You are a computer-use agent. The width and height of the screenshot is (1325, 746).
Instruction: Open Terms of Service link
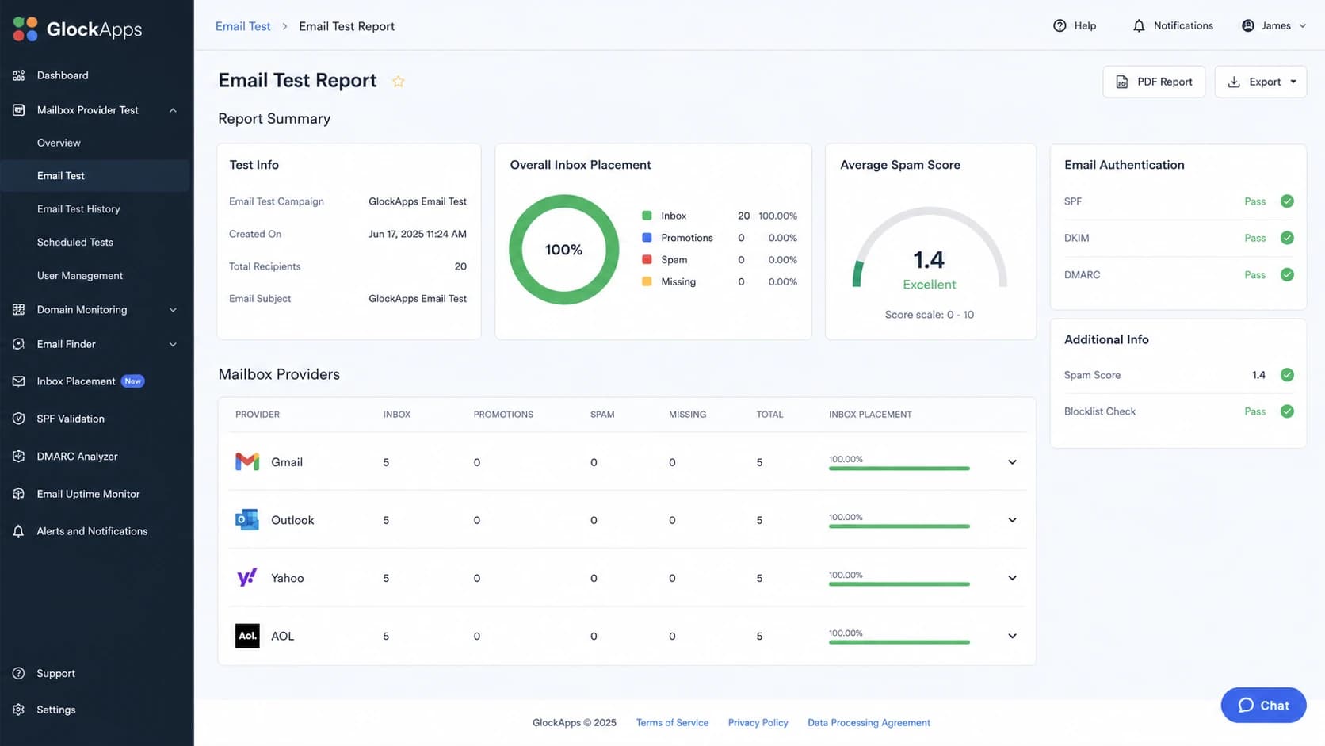(672, 722)
